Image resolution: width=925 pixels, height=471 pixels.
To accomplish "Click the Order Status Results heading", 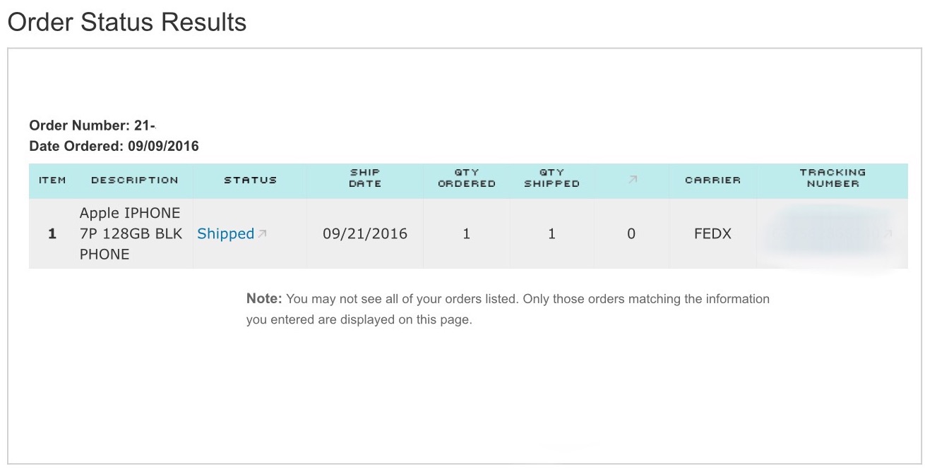I will [x=127, y=22].
